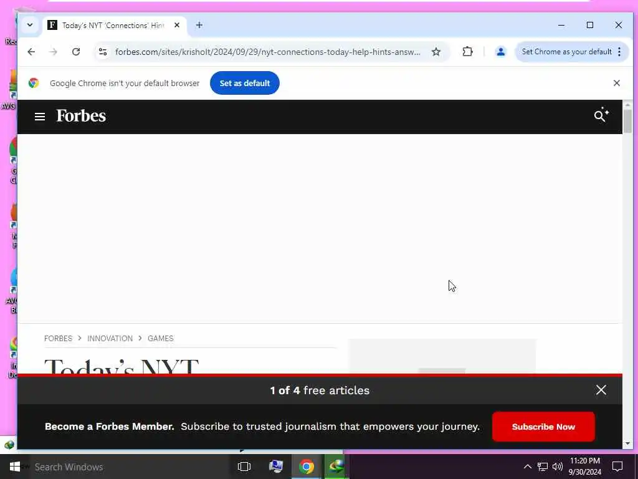View site information icon in address bar
The image size is (638, 479).
click(x=103, y=52)
